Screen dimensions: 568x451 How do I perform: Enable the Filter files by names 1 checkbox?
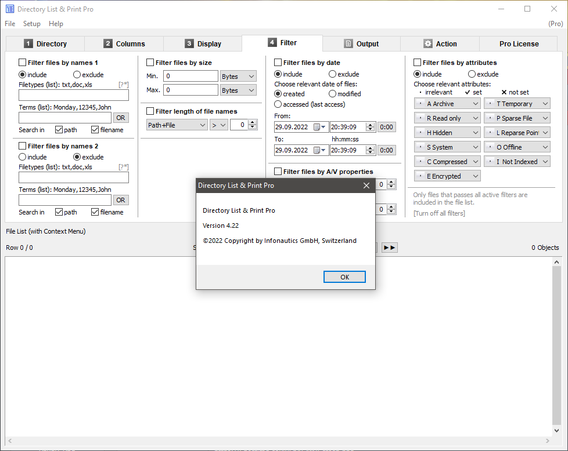[x=22, y=63]
